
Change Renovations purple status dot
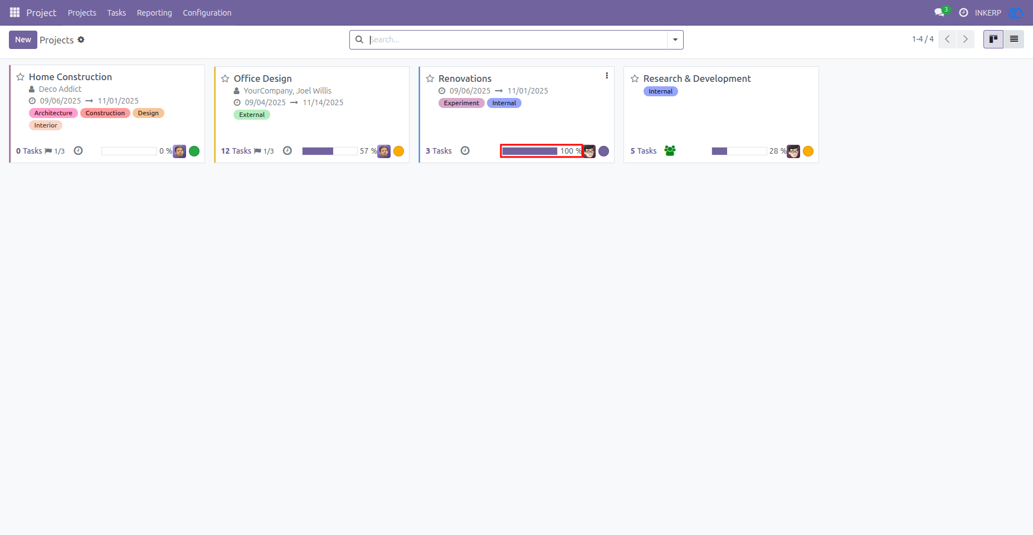click(x=604, y=151)
